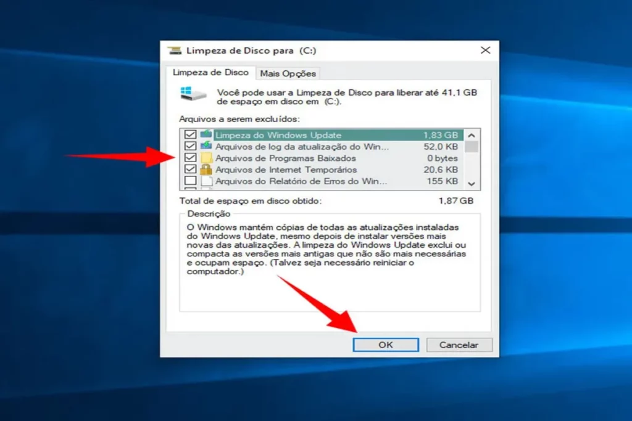Click the Cancelar button

(459, 345)
